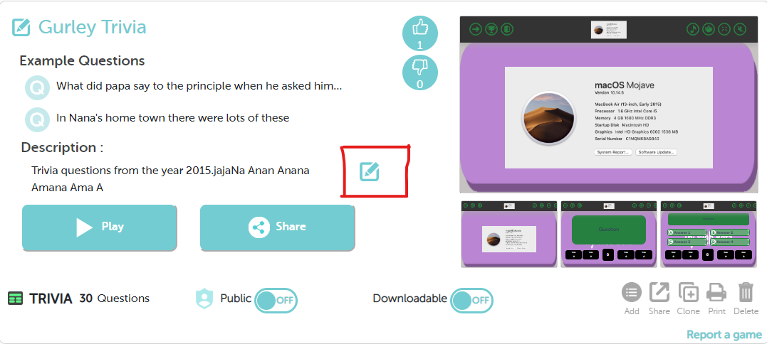Select the Question screen preview thumbnail

tap(608, 234)
